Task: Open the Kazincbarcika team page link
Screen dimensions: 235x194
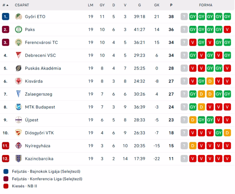Action: (x=40, y=158)
